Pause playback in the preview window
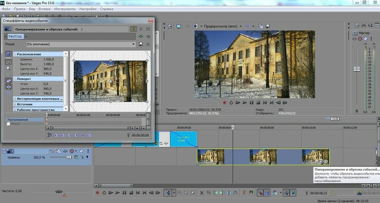This screenshot has width=380, height=203. coord(251,102)
